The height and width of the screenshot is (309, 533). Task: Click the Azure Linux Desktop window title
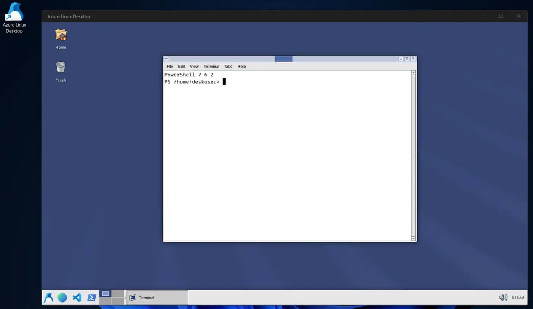tap(69, 16)
